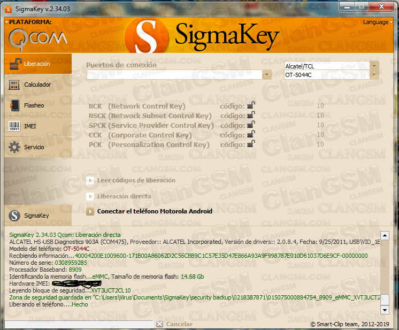The width and height of the screenshot is (399, 330).
Task: Click the PCK attempts value 10
Action: [320, 144]
